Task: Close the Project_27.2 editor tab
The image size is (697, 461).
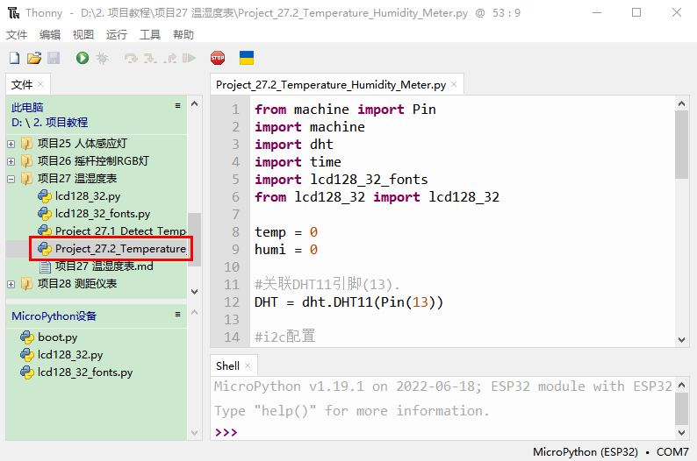Action: click(454, 85)
